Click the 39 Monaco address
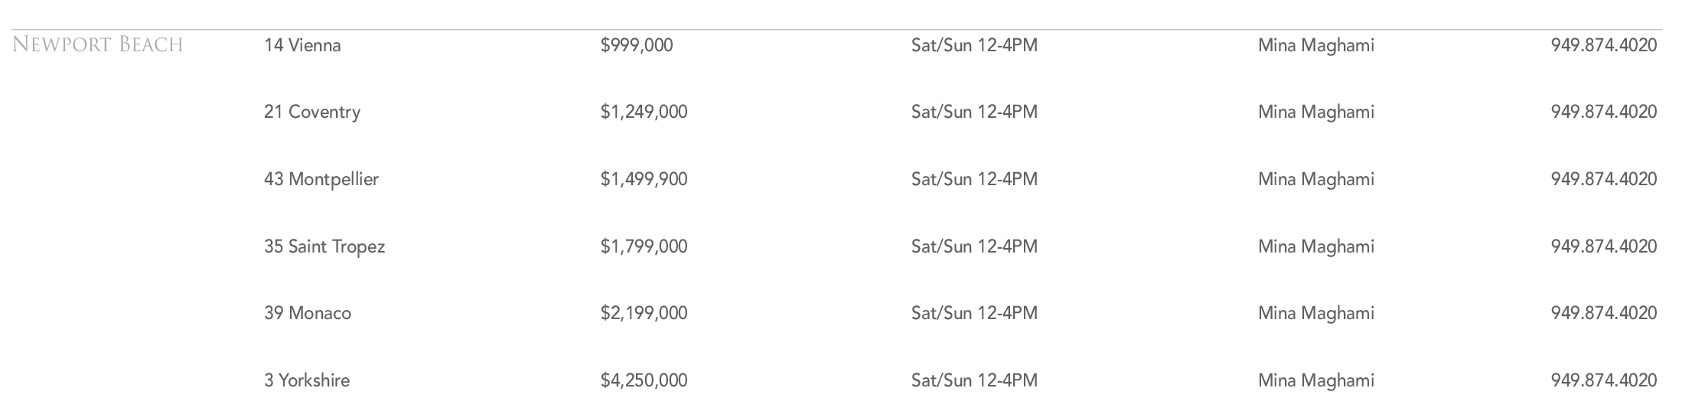Screen dimensions: 1708x401 [x=308, y=313]
